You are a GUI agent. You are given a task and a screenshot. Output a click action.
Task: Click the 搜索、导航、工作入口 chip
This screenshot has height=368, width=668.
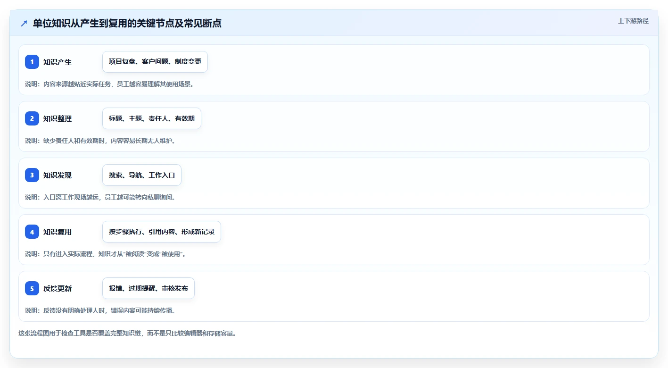coord(142,175)
